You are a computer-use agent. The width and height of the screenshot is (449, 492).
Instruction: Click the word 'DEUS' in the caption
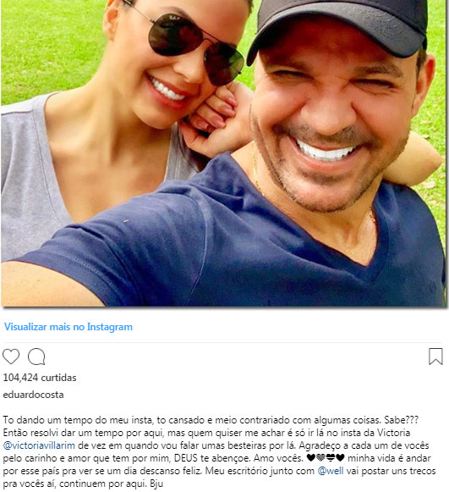click(x=186, y=458)
